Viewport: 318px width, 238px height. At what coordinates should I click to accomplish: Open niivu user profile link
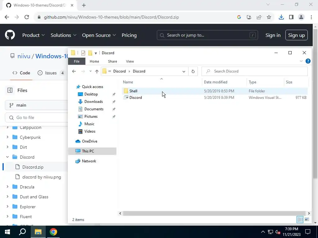pyautogui.click(x=24, y=56)
